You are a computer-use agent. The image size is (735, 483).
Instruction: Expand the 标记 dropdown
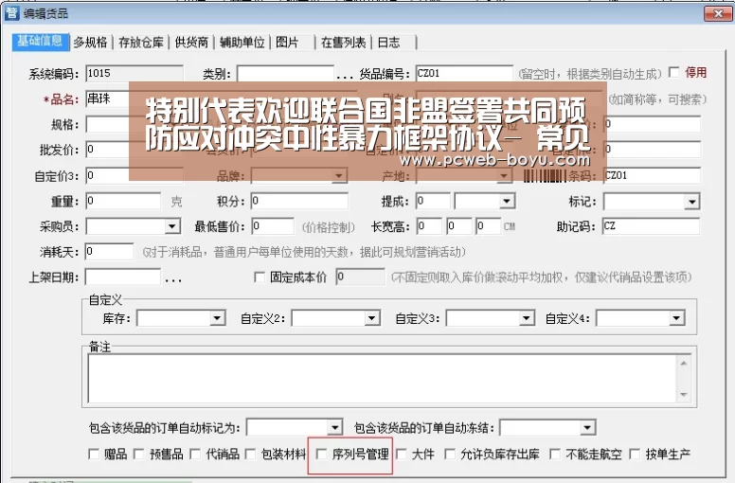691,202
